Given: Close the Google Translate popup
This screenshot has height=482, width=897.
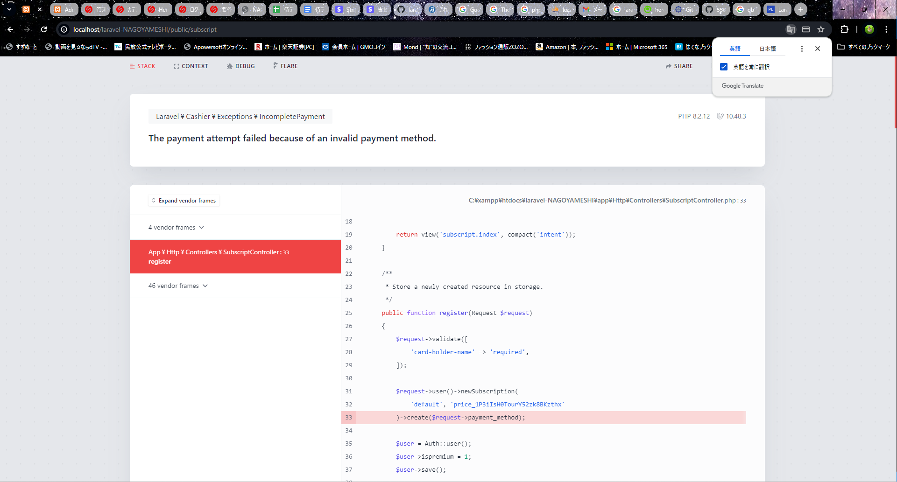Looking at the screenshot, I should pos(818,49).
